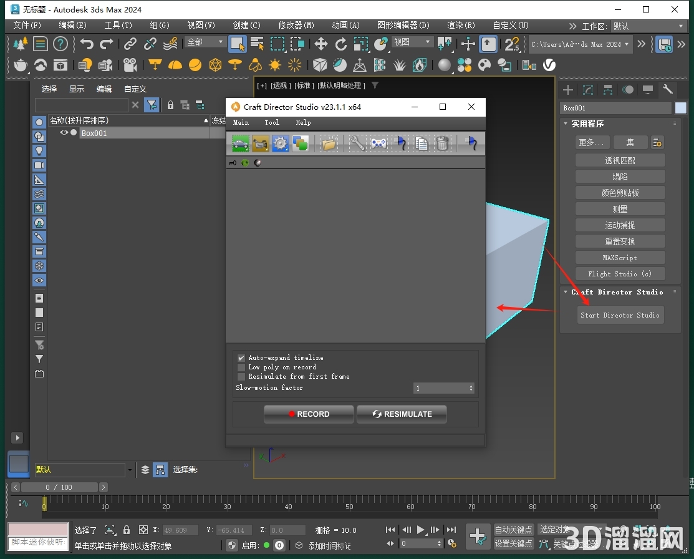Activate the Select and Scale tool

click(x=361, y=44)
